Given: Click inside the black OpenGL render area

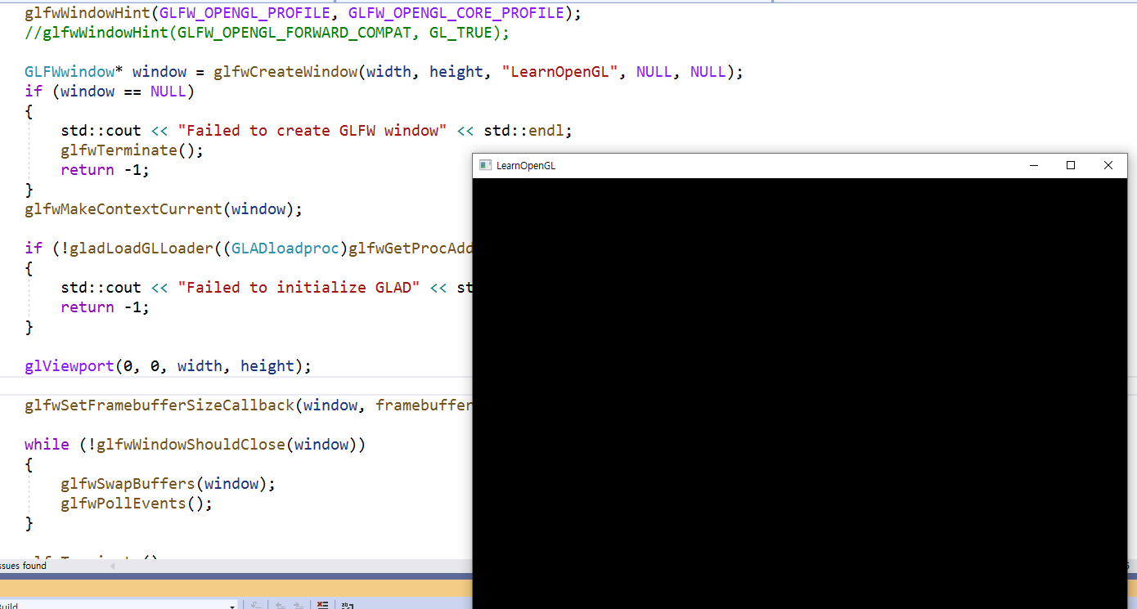Looking at the screenshot, I should pos(800,393).
